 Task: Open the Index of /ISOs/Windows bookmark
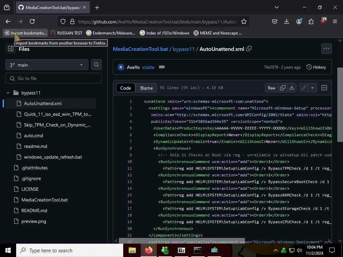click(164, 33)
